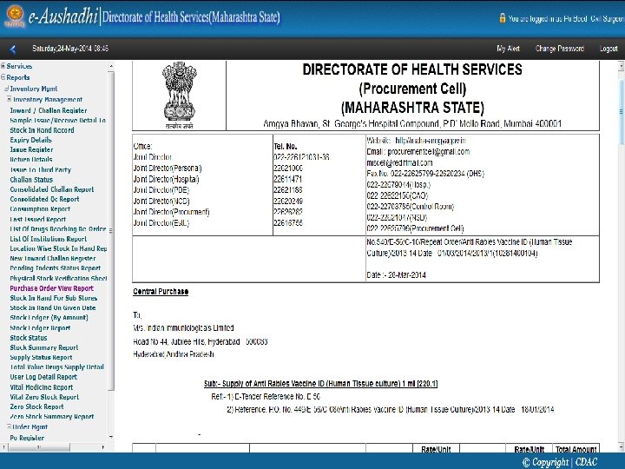Open Po Register under Order Mgmt
This screenshot has width=625, height=469.
(x=27, y=438)
